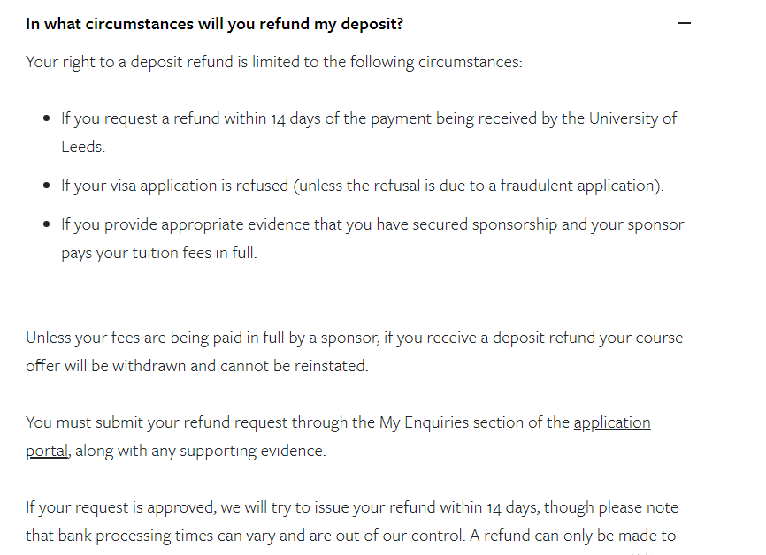Click the text 'fraudulent application' in the visa bullet
Image resolution: width=766 pixels, height=555 pixels.
578,186
